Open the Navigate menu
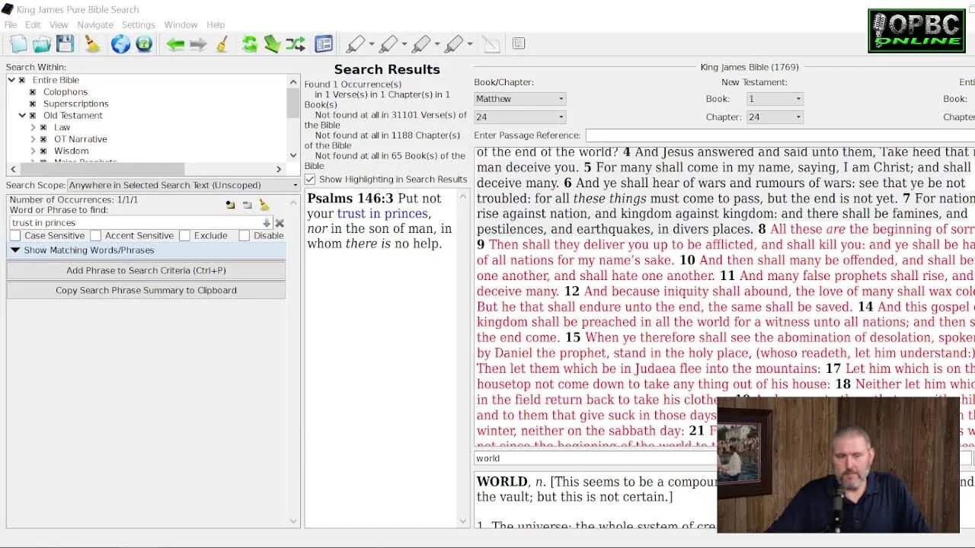Image resolution: width=975 pixels, height=548 pixels. coord(95,25)
